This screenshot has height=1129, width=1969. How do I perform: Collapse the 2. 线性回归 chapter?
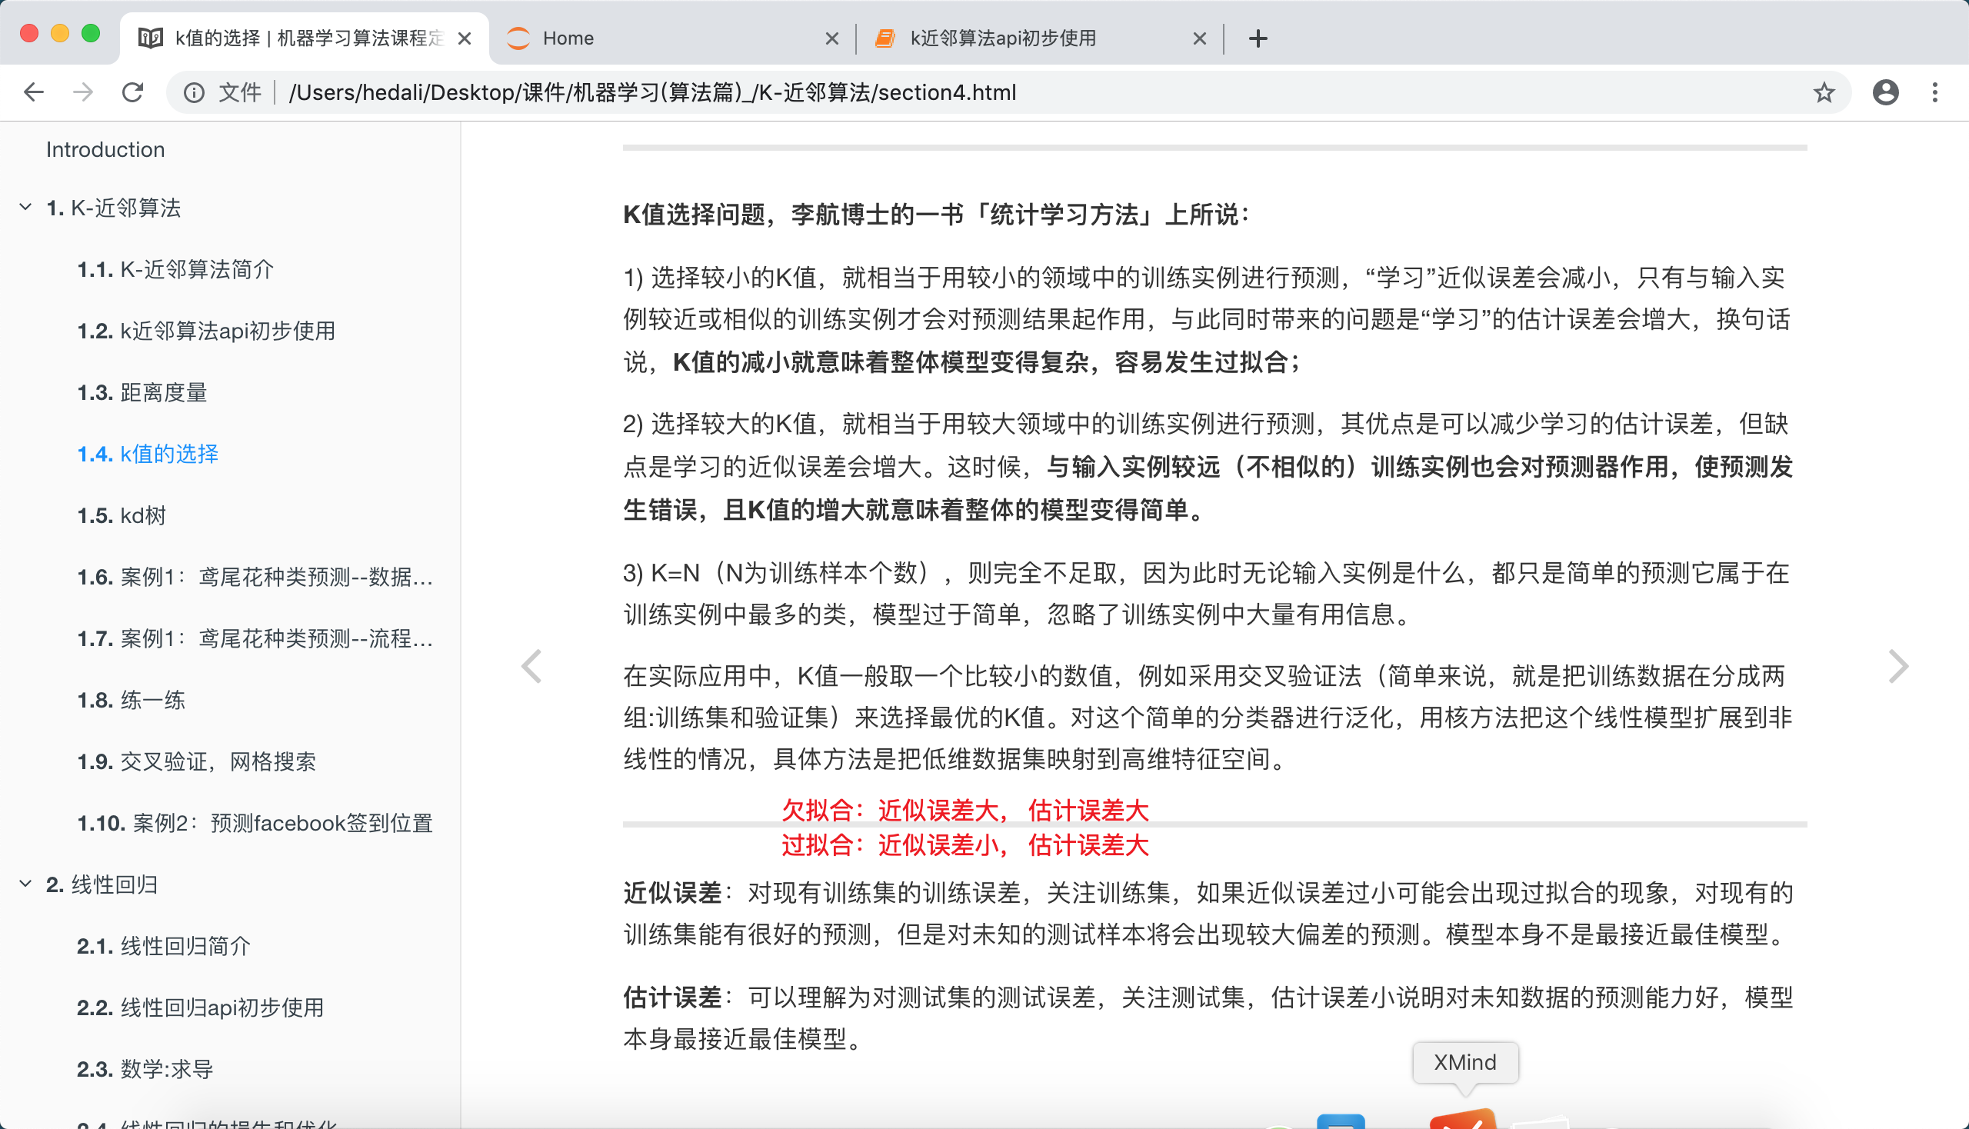(25, 884)
